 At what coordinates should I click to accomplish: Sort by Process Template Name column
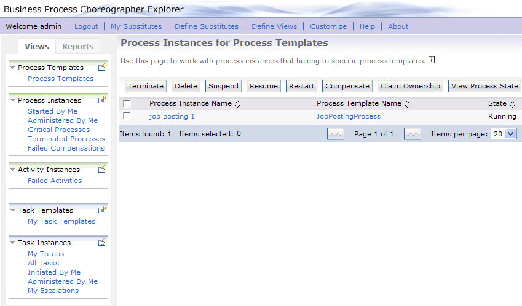tap(407, 104)
